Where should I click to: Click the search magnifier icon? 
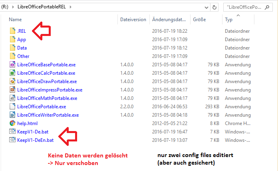(x=267, y=7)
